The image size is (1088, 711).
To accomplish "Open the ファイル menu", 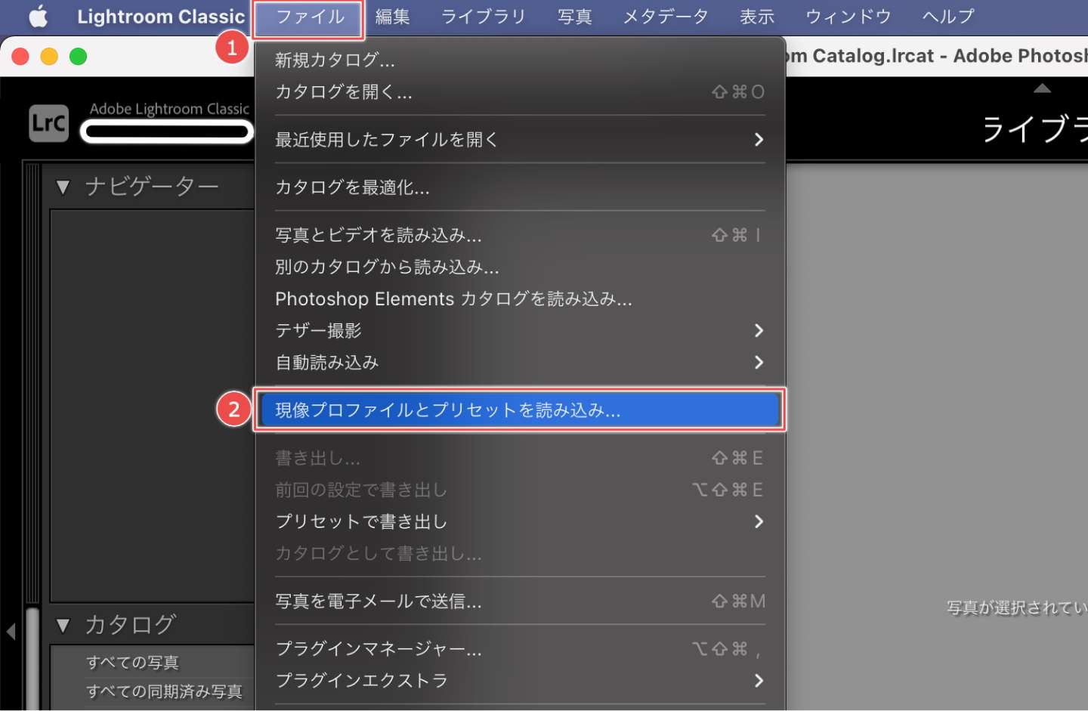I will point(310,17).
